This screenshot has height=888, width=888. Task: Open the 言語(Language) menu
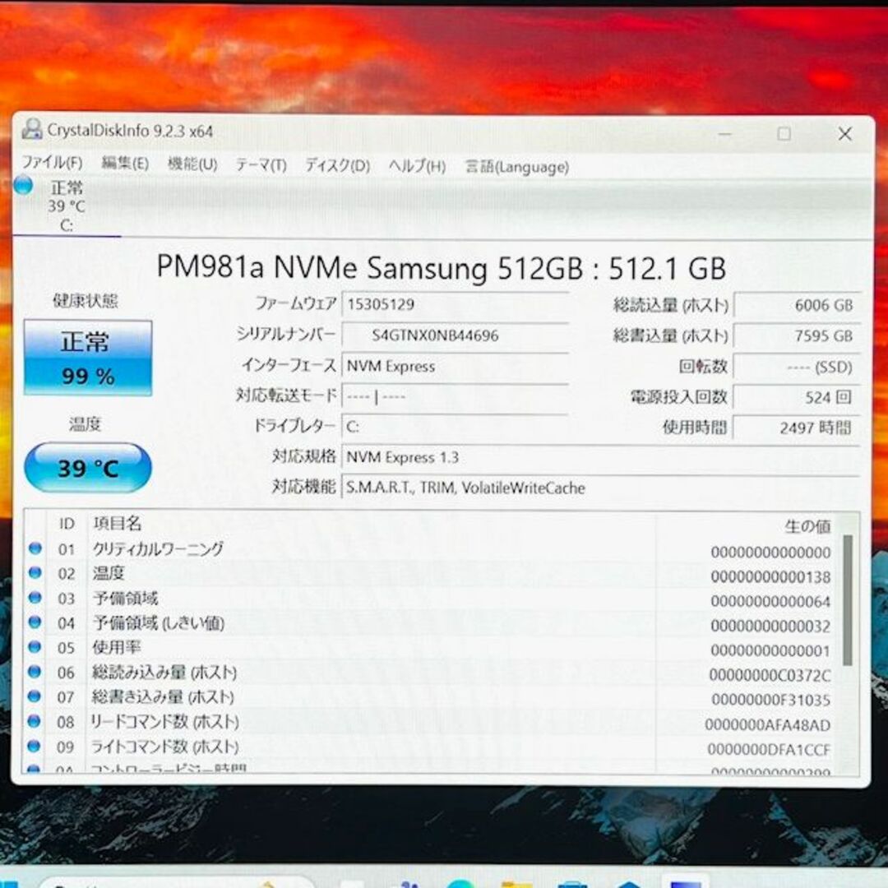click(x=516, y=167)
